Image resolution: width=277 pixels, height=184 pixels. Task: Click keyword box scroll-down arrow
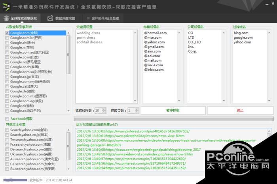(x=135, y=101)
